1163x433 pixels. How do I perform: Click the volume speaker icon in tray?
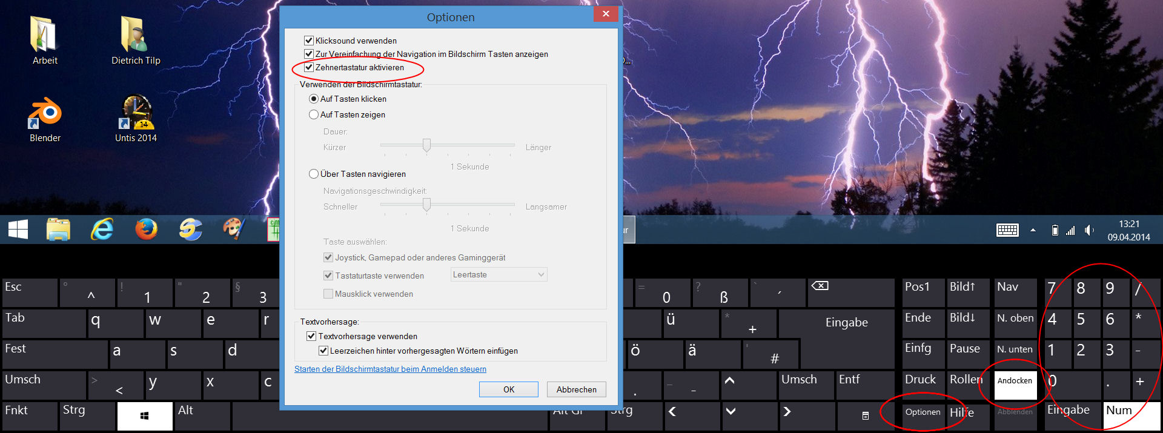pos(1088,230)
